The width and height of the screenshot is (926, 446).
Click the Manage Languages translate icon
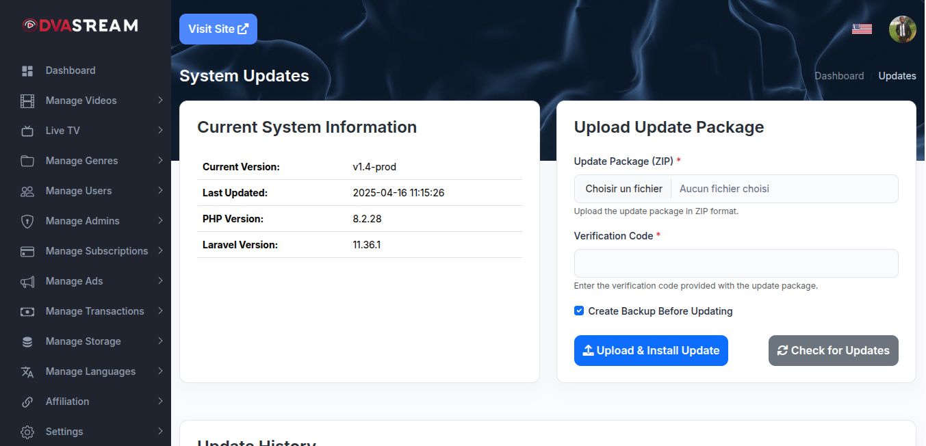tap(27, 372)
